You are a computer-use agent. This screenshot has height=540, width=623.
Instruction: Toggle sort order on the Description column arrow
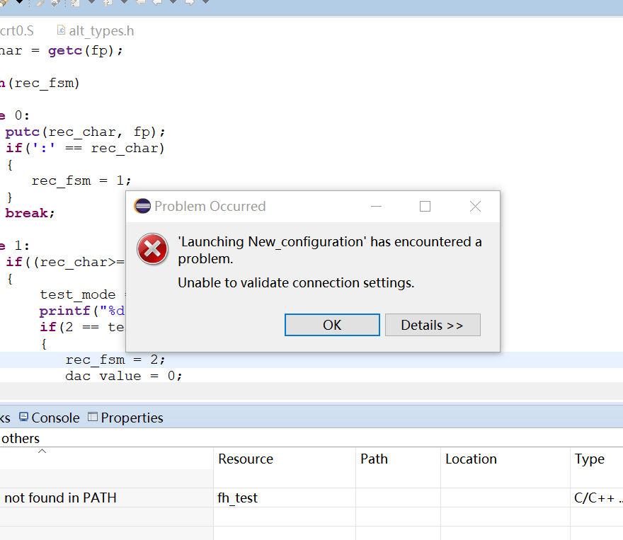pyautogui.click(x=42, y=451)
